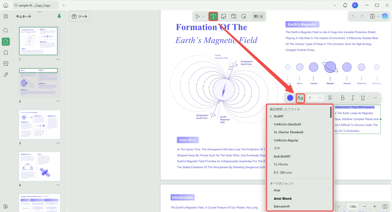The height and width of the screenshot is (212, 392).
Task: Open the notifications bell
Action: point(345,5)
